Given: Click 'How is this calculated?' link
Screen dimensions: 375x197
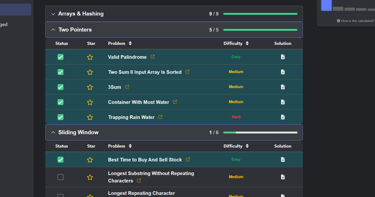Looking at the screenshot, I should 357,21.
